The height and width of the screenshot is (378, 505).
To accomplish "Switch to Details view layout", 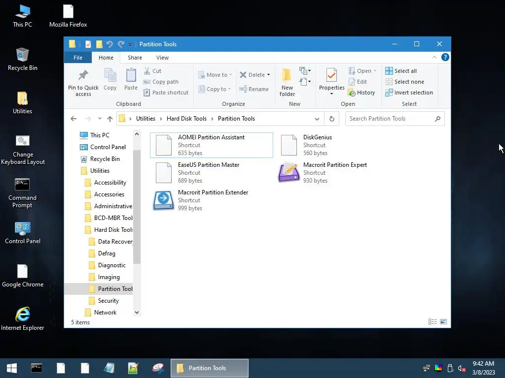I will [433, 322].
